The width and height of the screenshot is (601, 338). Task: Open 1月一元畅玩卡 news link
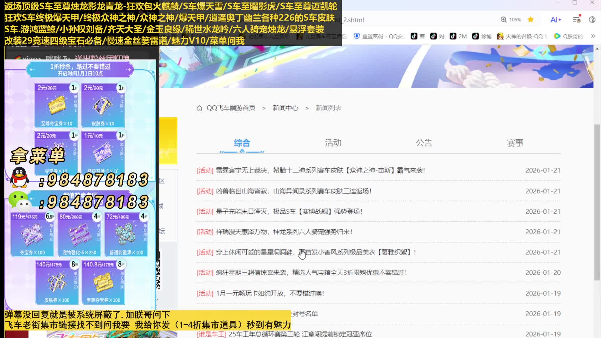tap(270, 294)
